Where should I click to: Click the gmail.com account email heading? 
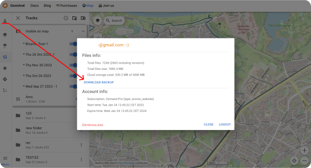(x=114, y=45)
